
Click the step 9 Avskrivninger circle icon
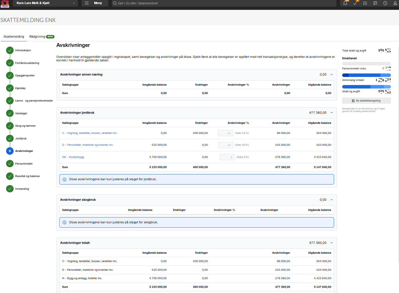pyautogui.click(x=10, y=151)
